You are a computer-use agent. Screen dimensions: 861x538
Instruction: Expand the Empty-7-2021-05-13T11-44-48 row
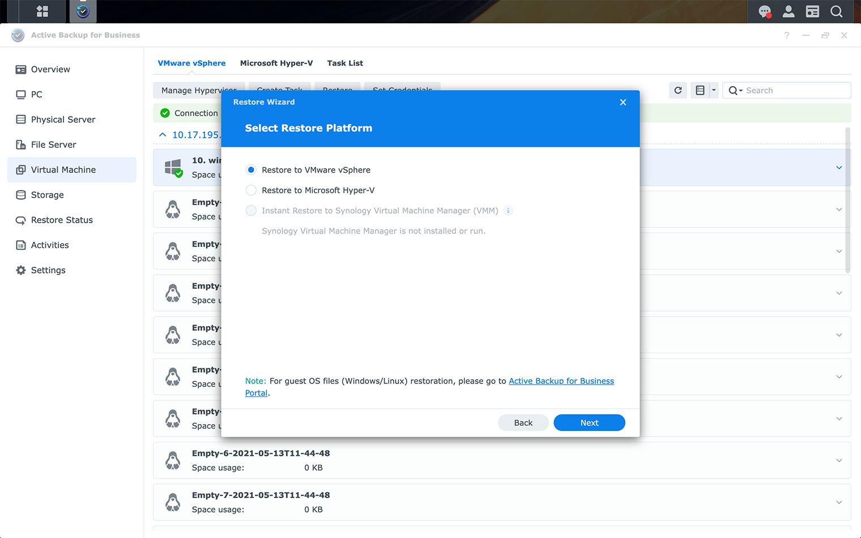[x=839, y=502]
